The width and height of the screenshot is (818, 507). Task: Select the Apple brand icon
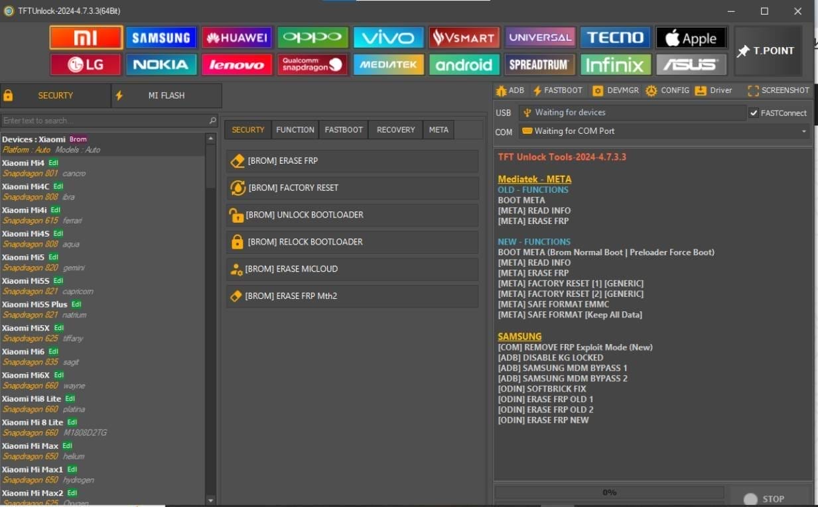tap(691, 37)
